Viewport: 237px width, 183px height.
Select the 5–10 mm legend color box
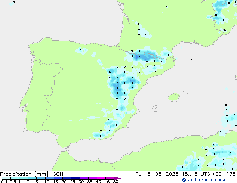point(41,178)
